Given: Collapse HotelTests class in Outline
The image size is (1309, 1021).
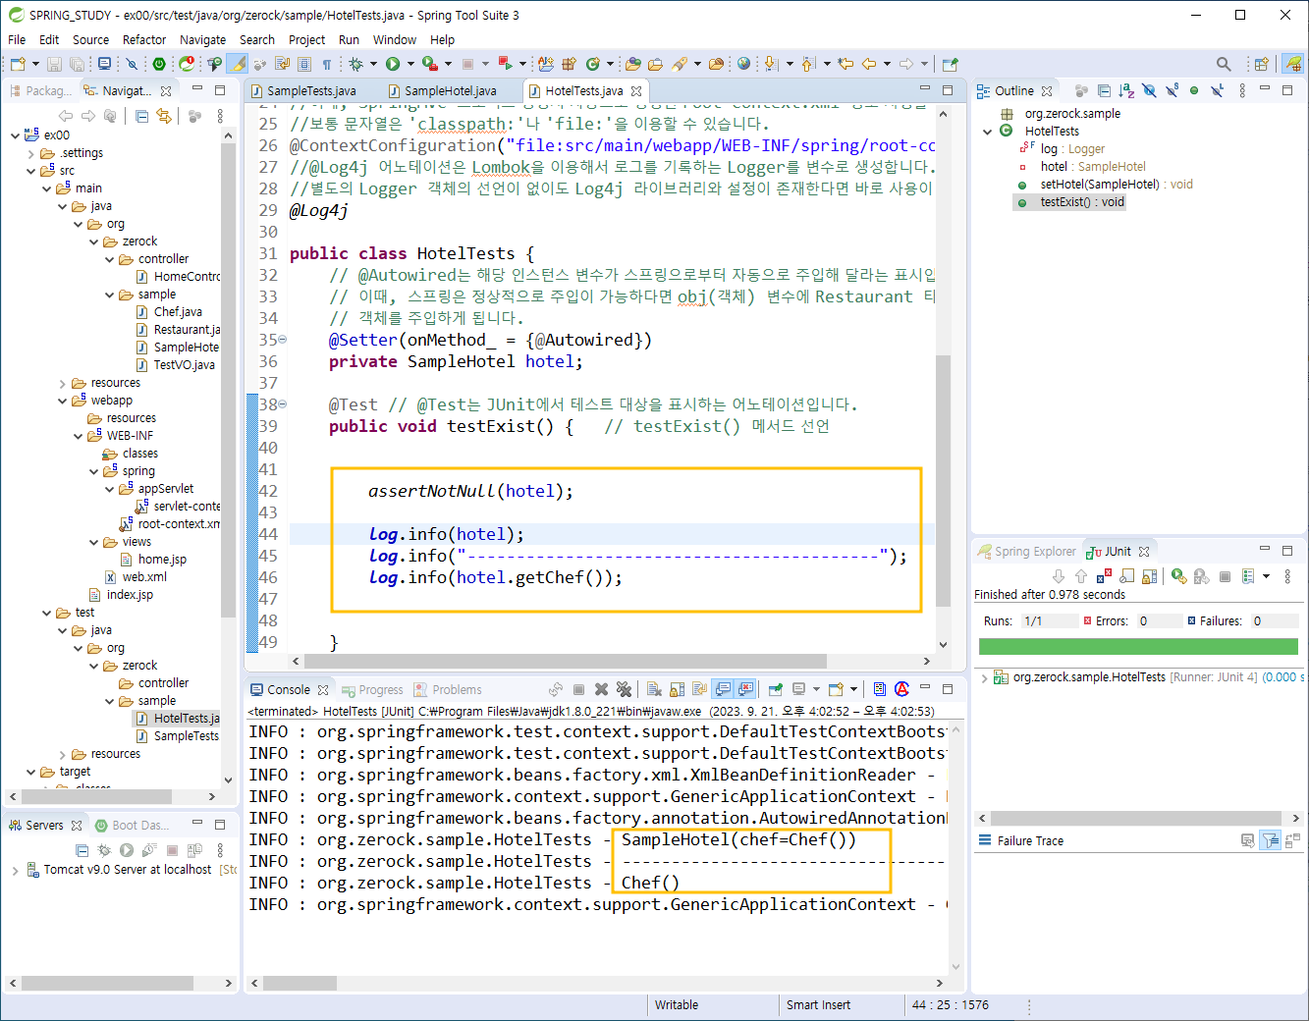Looking at the screenshot, I should (987, 132).
